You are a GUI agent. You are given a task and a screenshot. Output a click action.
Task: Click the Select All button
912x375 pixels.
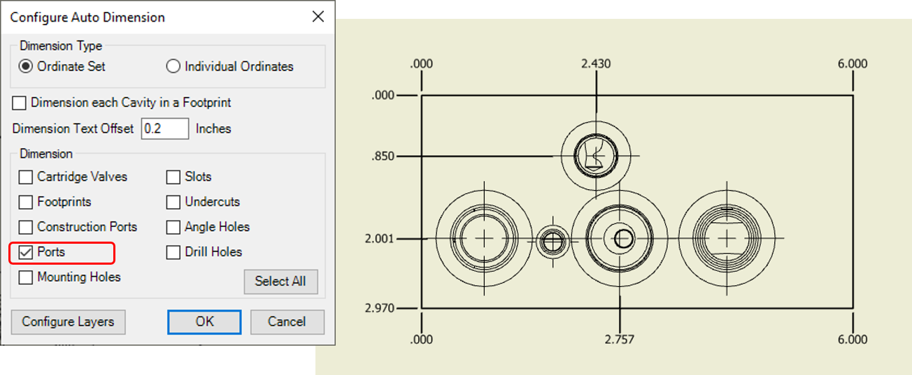tap(280, 281)
